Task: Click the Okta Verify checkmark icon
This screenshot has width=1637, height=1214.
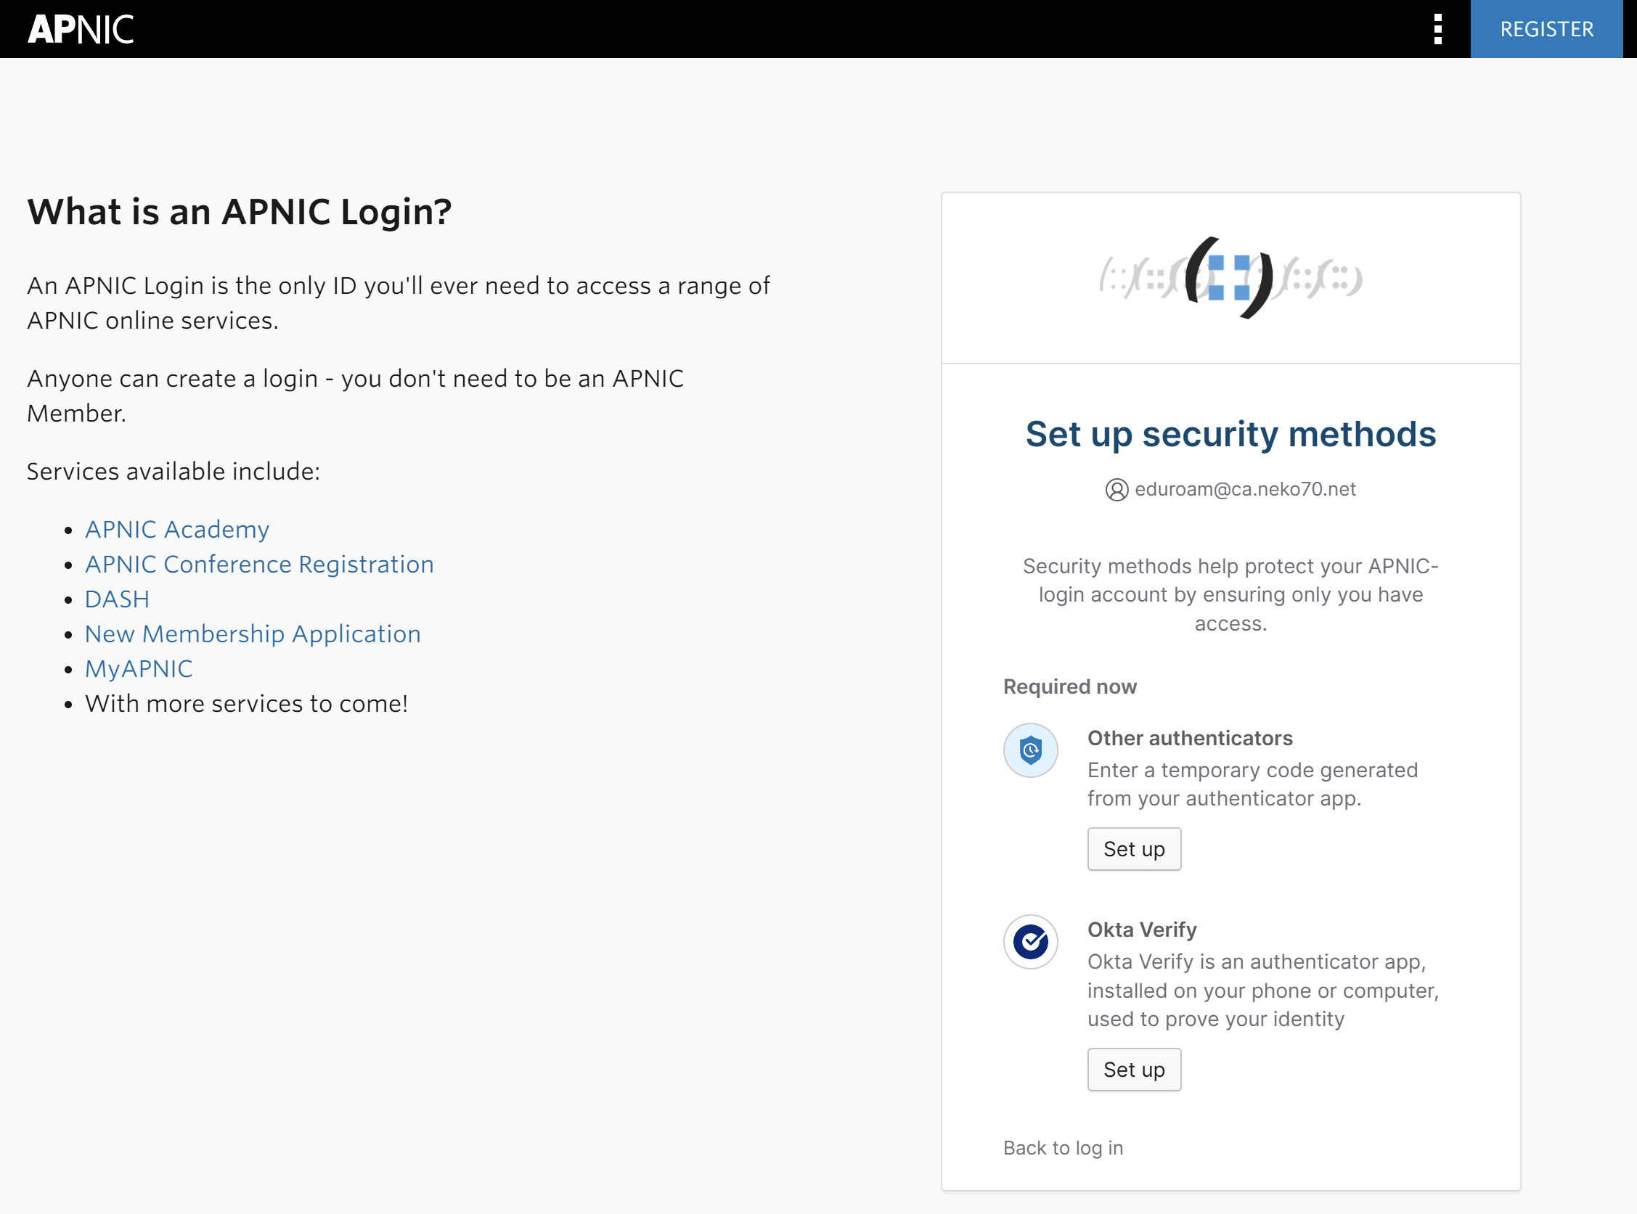Action: coord(1030,941)
